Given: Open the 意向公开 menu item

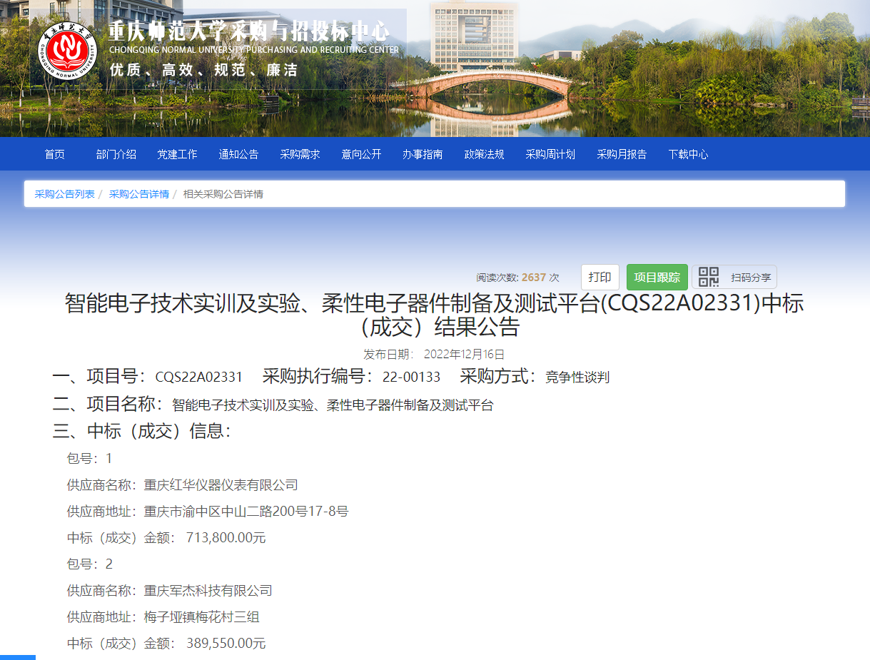Looking at the screenshot, I should tap(361, 153).
